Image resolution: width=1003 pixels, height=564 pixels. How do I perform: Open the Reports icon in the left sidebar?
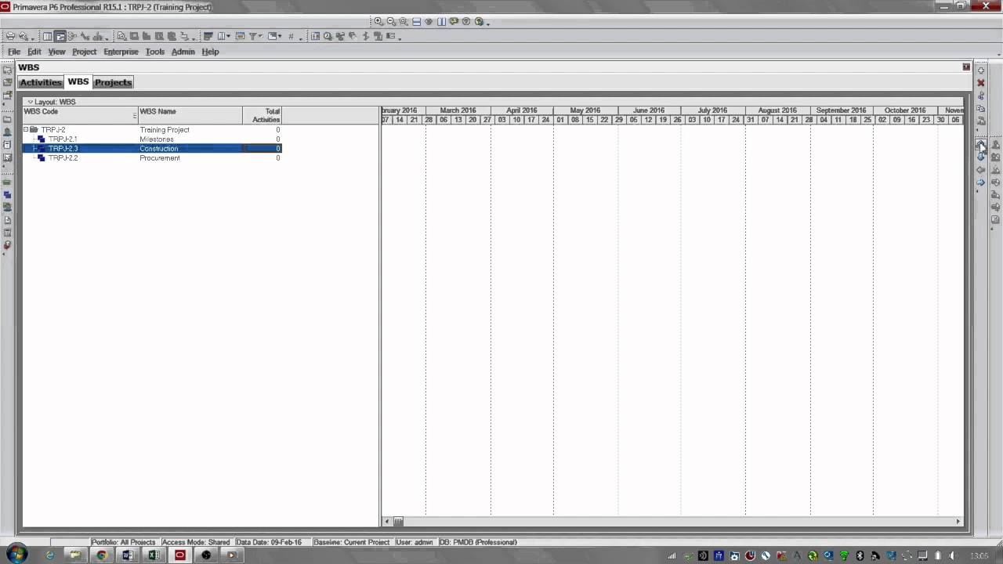[x=7, y=145]
